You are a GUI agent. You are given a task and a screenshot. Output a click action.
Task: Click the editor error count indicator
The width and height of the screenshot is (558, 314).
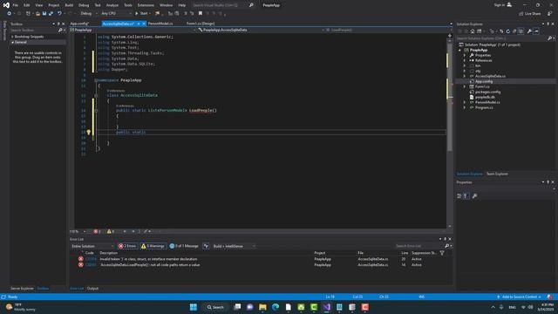(x=97, y=231)
